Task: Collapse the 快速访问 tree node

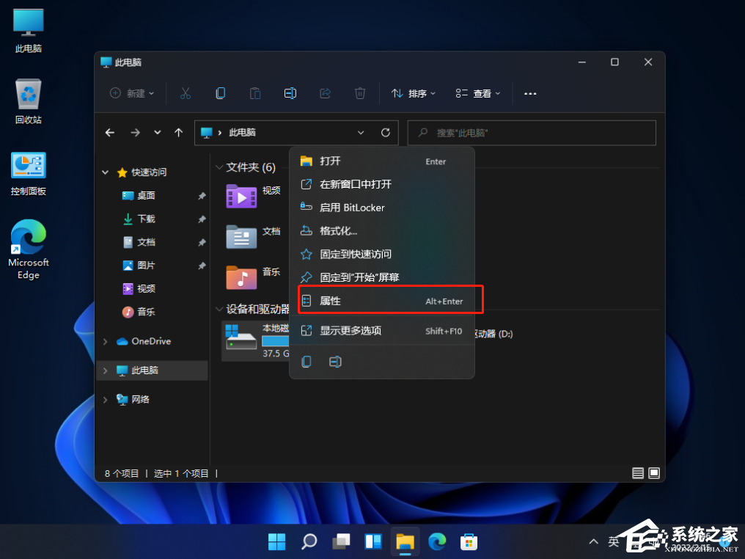Action: [106, 172]
